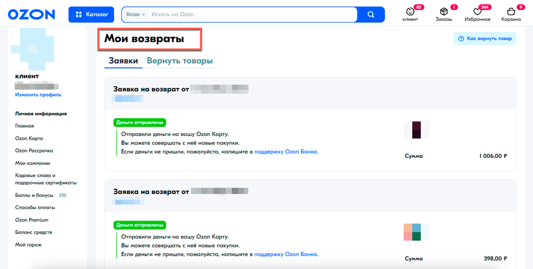Click the profile avatar image
This screenshot has width=533, height=269.
coord(33,49)
